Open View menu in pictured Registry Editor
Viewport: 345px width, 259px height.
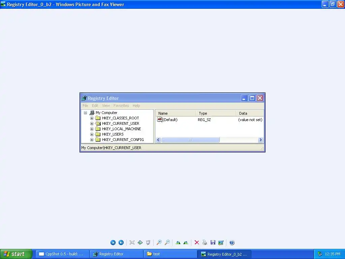(106, 106)
